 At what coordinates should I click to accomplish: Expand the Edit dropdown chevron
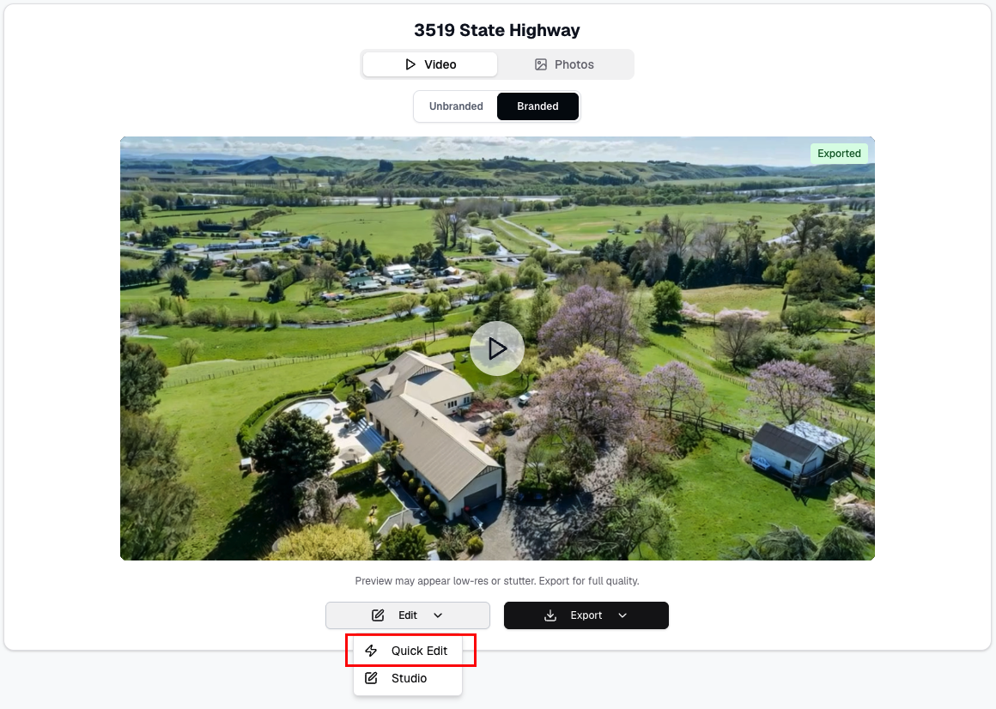click(438, 615)
